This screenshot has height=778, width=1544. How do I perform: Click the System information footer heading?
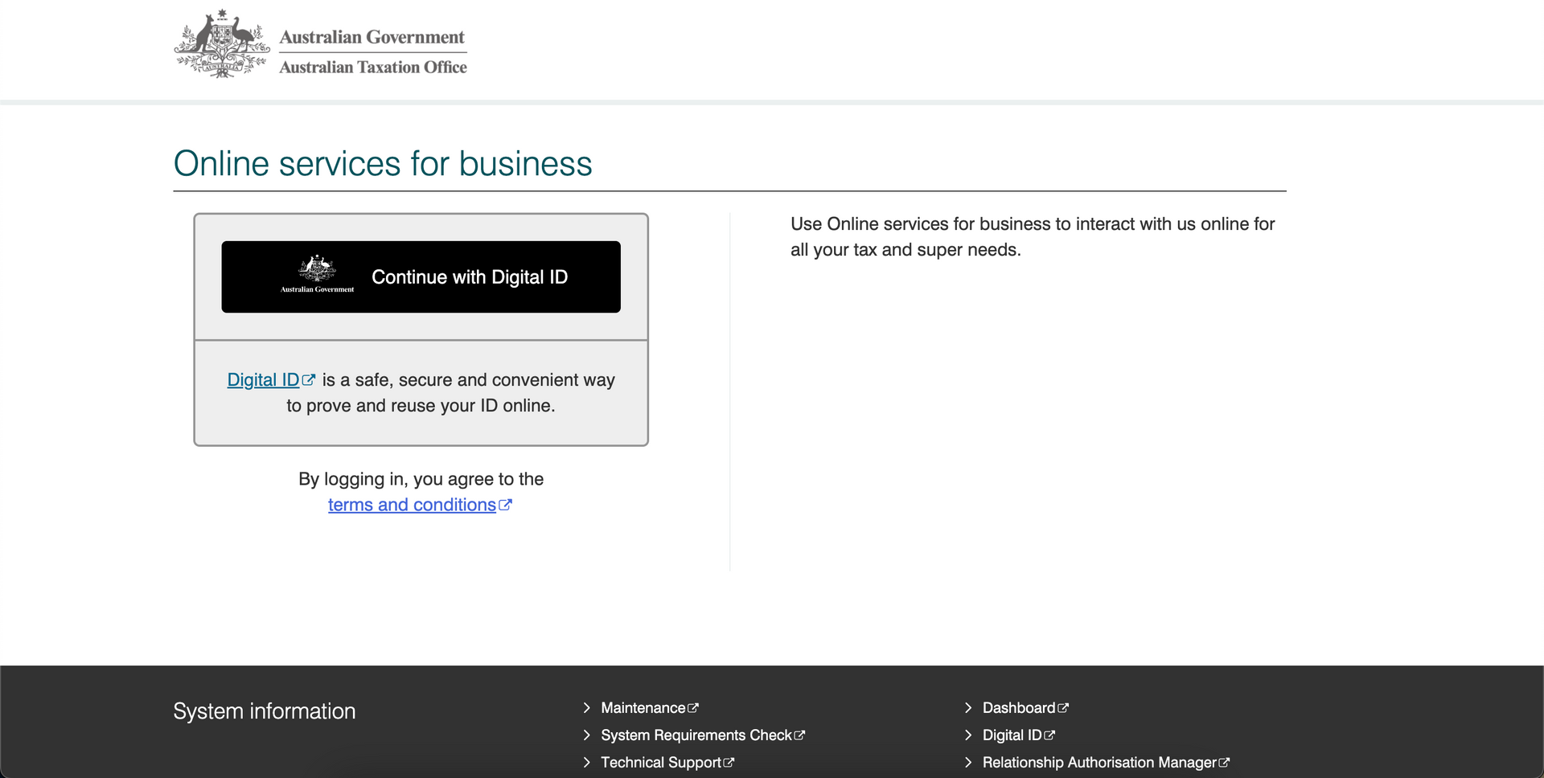pos(265,711)
